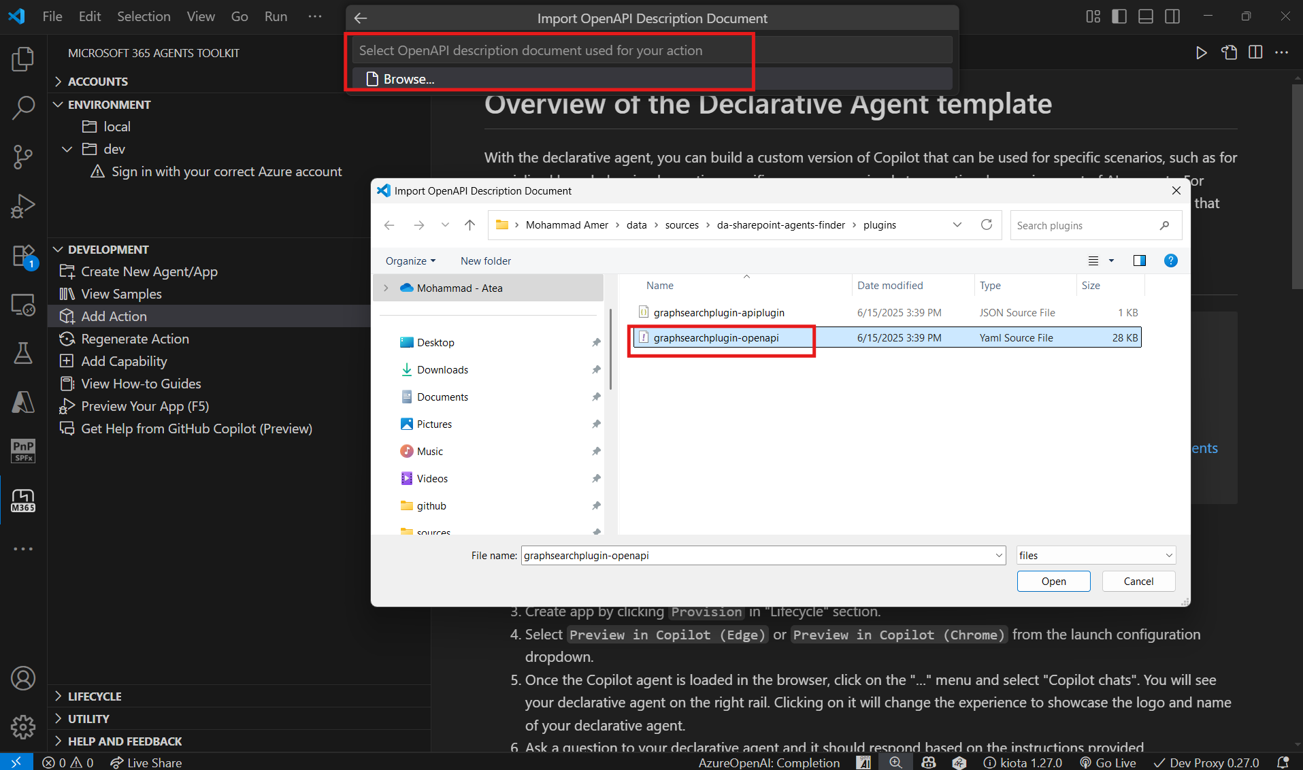Click the remote window status bar icon

coord(16,763)
